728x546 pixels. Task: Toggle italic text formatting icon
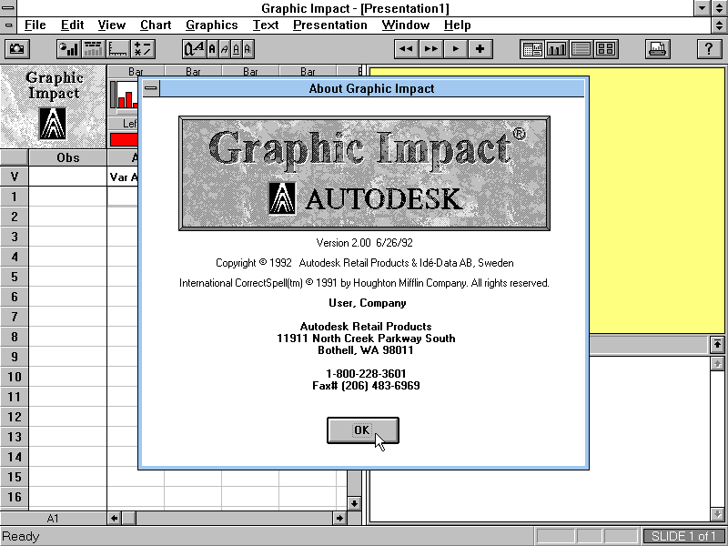click(224, 49)
